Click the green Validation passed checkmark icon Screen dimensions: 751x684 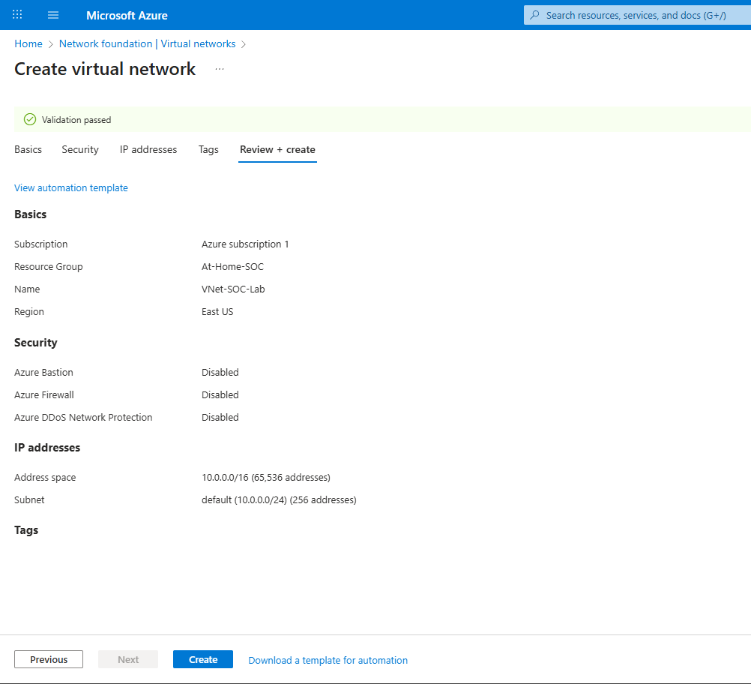[30, 119]
